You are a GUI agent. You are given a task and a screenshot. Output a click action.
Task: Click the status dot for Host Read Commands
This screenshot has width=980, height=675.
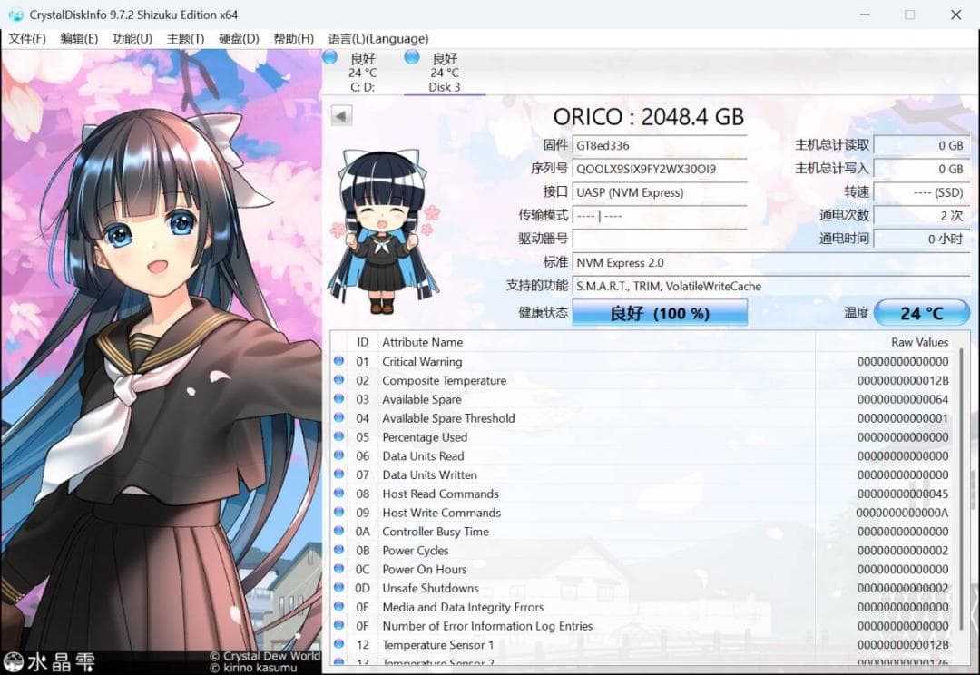[x=338, y=493]
